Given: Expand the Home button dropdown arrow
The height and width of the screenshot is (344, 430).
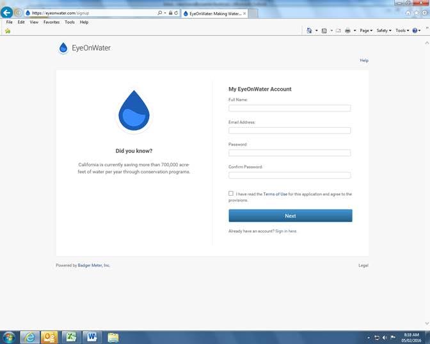Looking at the screenshot, I should coord(317,31).
